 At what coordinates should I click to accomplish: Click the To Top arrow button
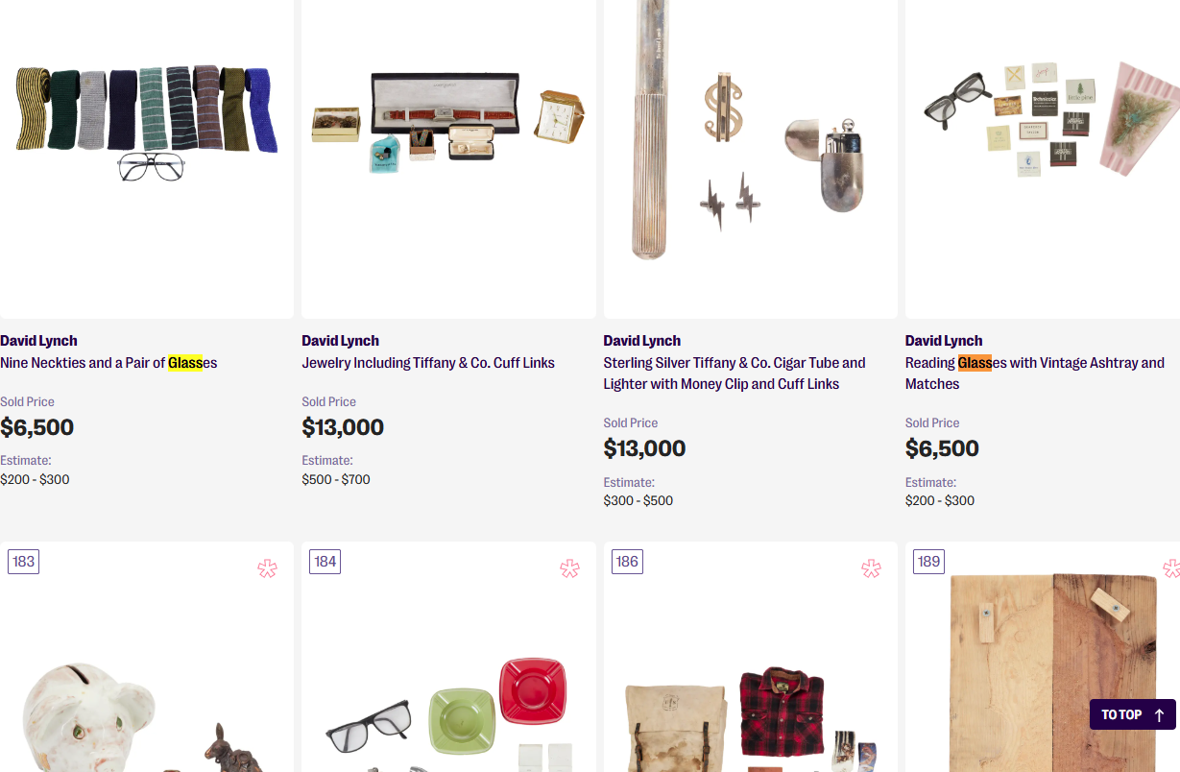[1132, 714]
